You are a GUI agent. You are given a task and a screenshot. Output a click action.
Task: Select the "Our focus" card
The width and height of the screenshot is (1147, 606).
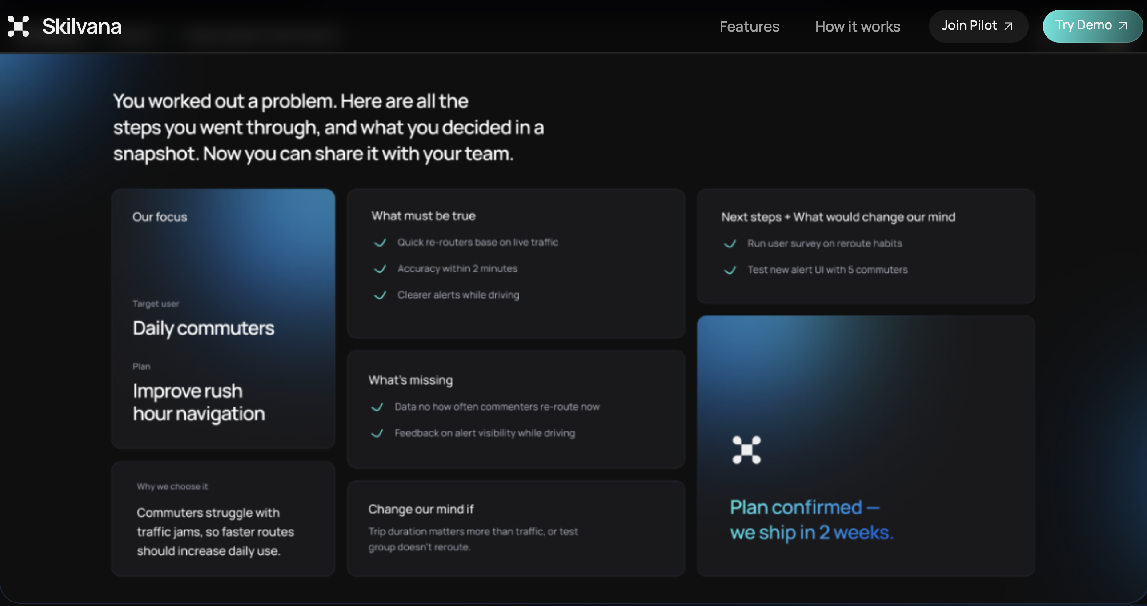(223, 318)
